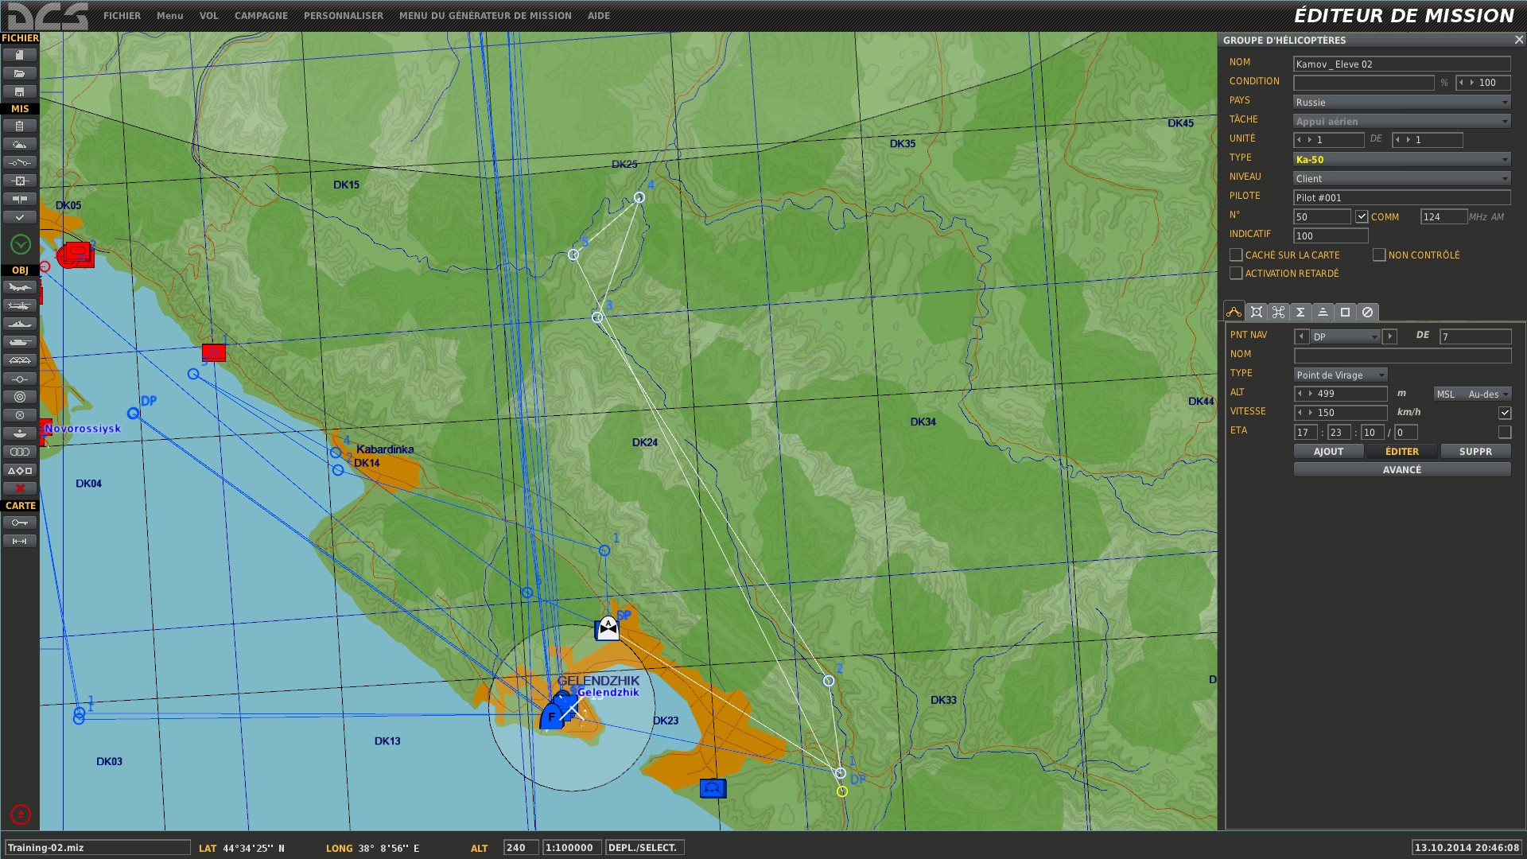Image resolution: width=1527 pixels, height=859 pixels.
Task: Open the CAMPAGNE menu
Action: (x=261, y=16)
